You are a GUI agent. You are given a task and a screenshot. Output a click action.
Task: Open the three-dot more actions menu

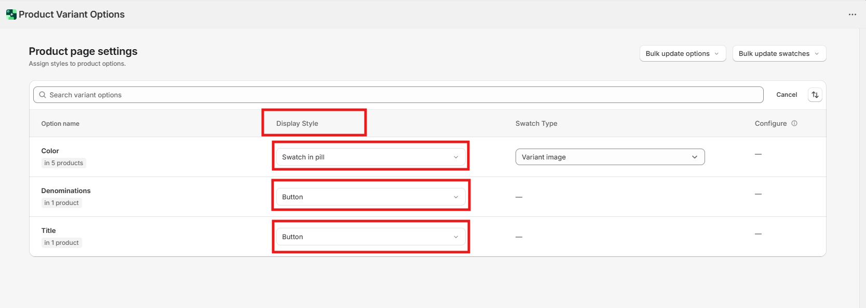point(852,14)
